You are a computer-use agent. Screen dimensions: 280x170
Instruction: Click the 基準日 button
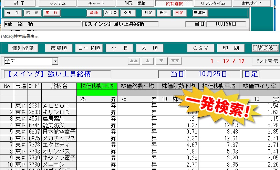(200, 13)
